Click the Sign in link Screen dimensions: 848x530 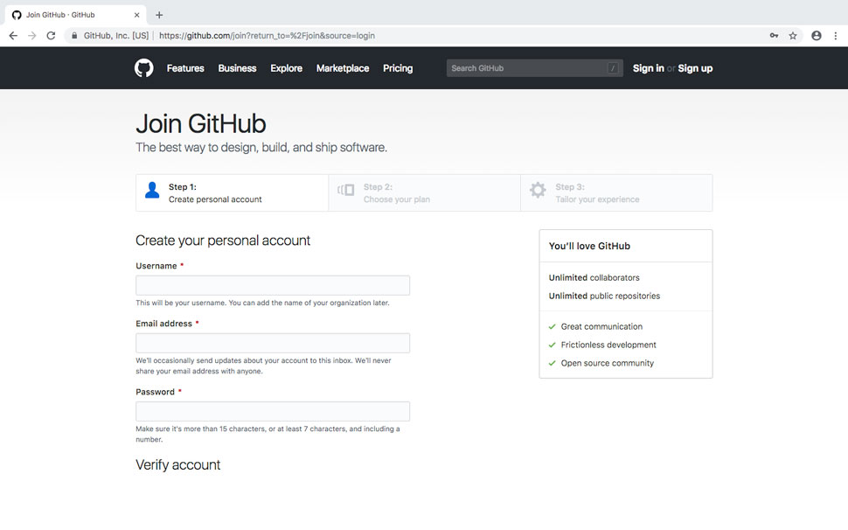pos(649,68)
